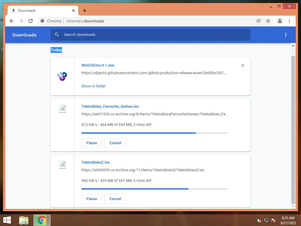Click the scrollbar down arrow
This screenshot has height=226, width=301.
coord(293,206)
